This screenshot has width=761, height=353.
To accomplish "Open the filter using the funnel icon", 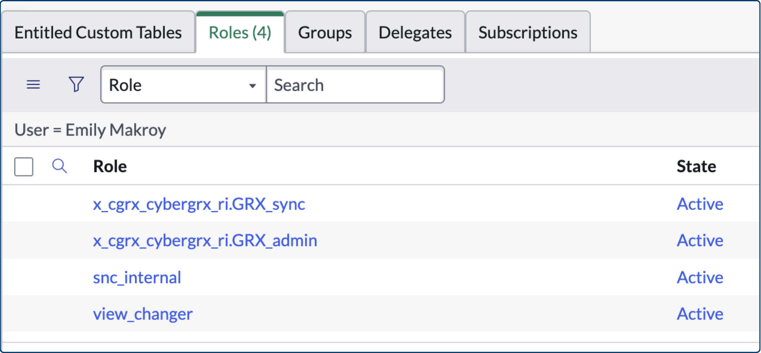I will 75,85.
